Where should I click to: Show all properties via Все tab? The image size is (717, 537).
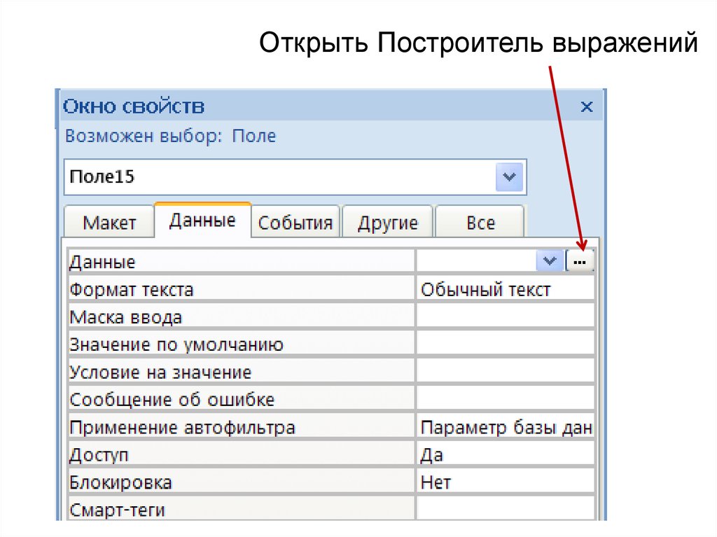coord(480,223)
